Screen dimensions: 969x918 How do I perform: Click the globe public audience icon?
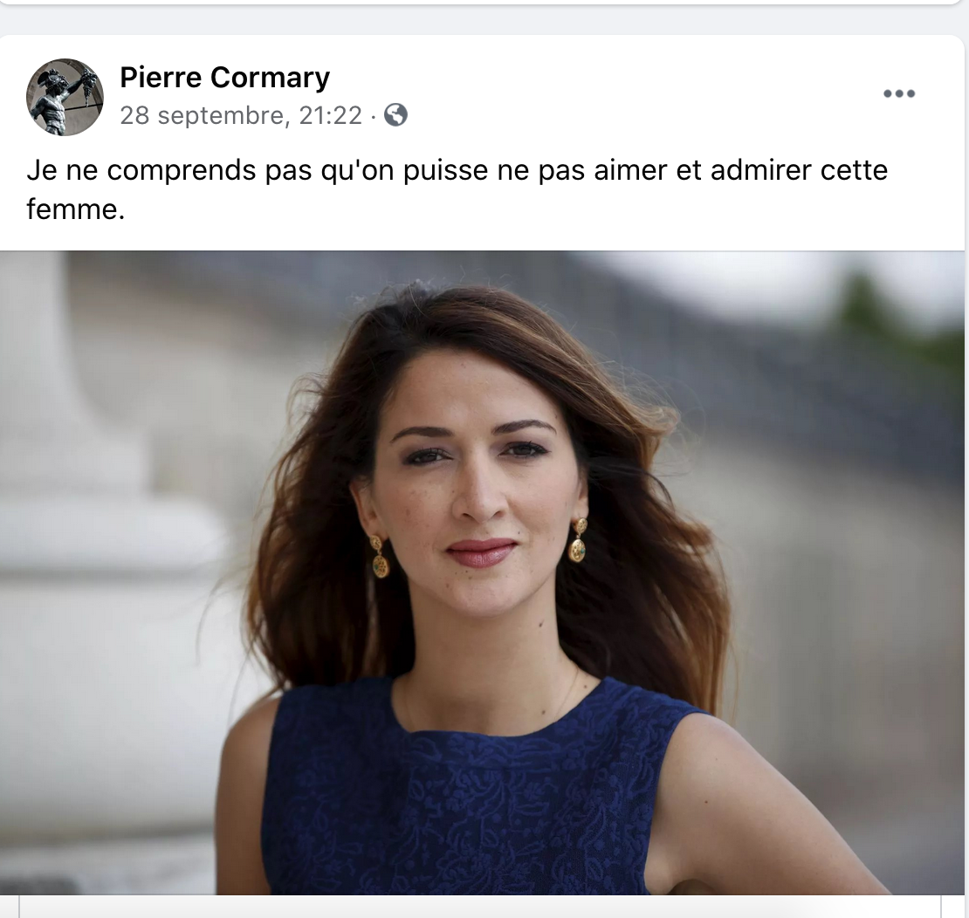395,115
